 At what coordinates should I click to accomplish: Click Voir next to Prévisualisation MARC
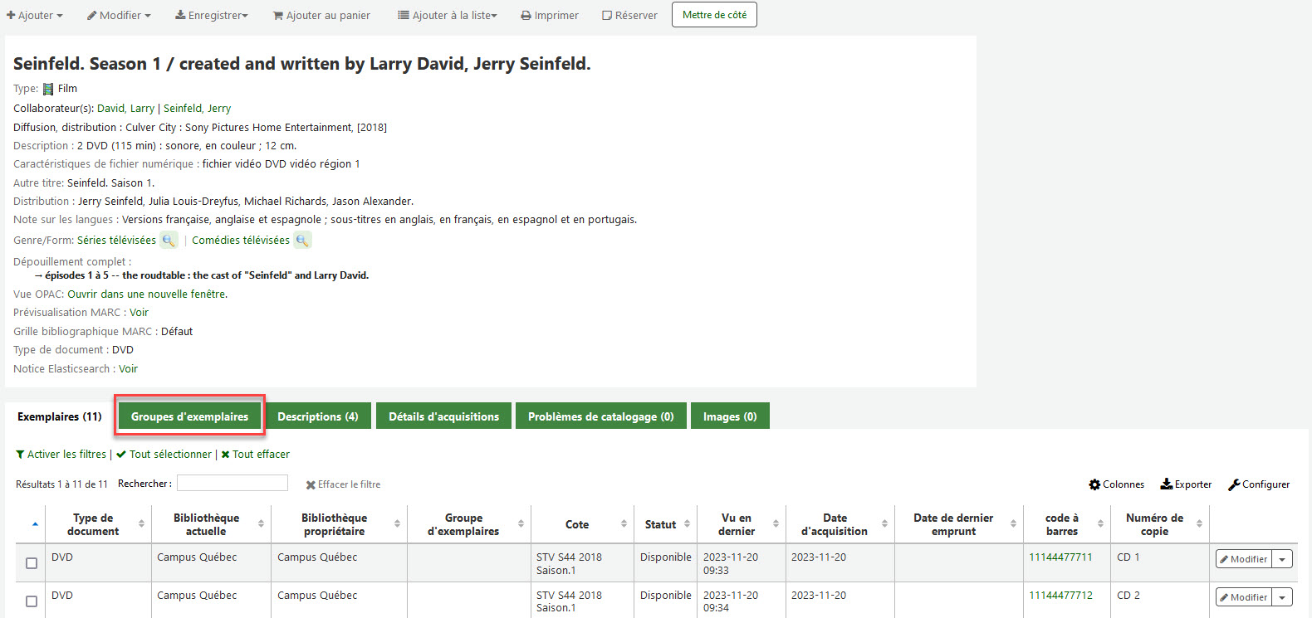click(x=139, y=313)
